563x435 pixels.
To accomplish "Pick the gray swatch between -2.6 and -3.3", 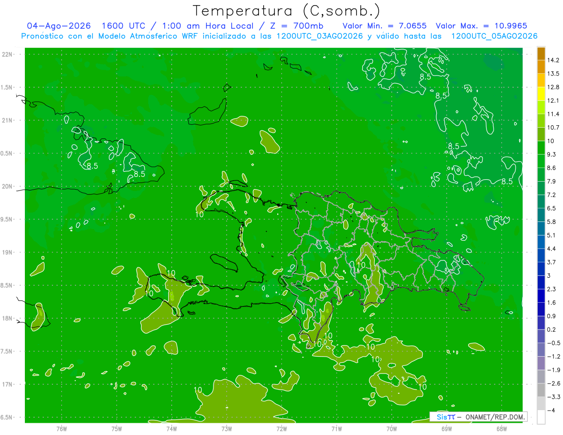I will point(541,390).
